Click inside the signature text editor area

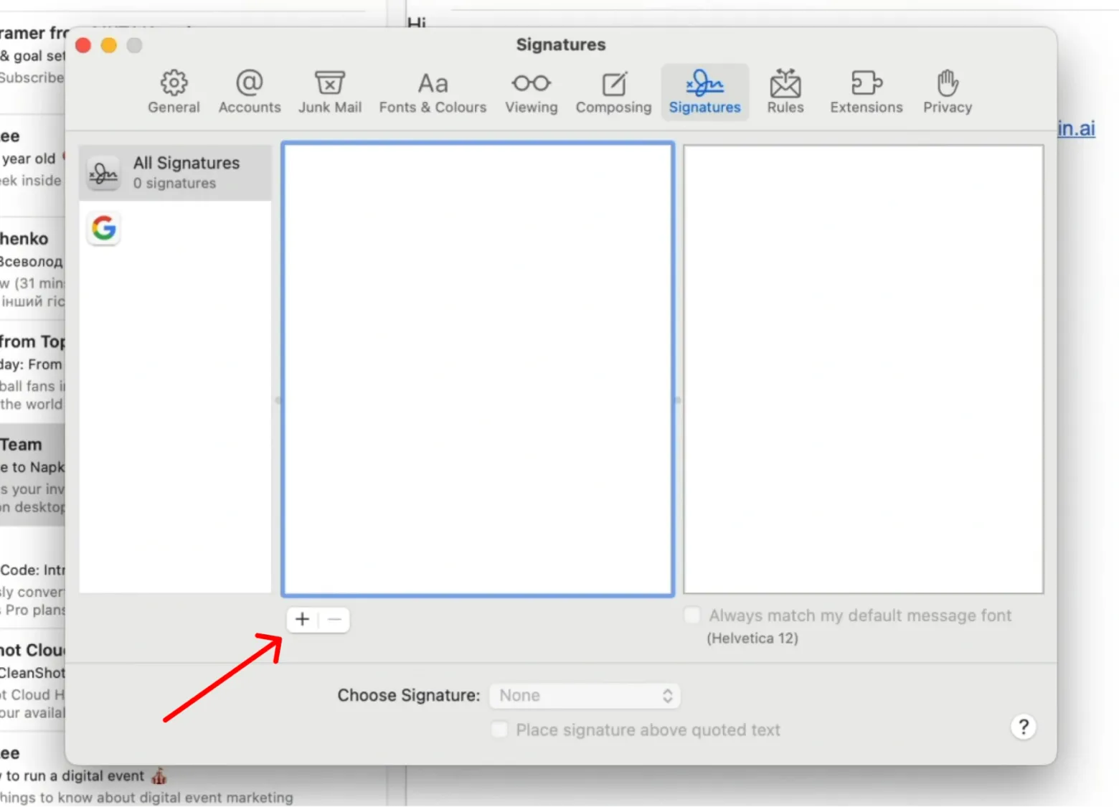tap(864, 369)
